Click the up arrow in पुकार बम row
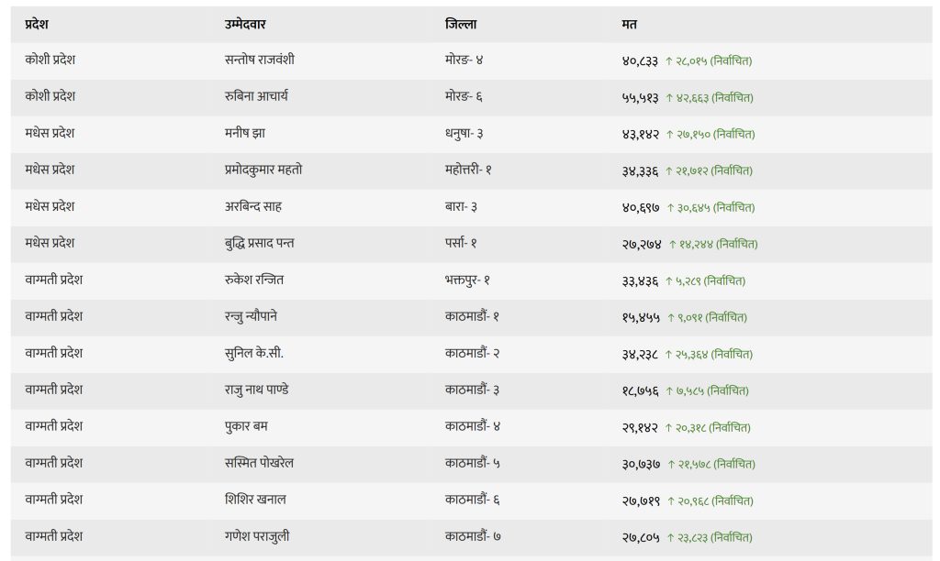 [669, 428]
